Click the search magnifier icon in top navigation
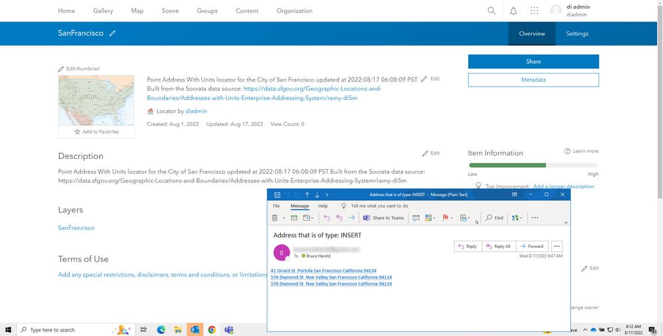Image resolution: width=663 pixels, height=336 pixels. (492, 11)
